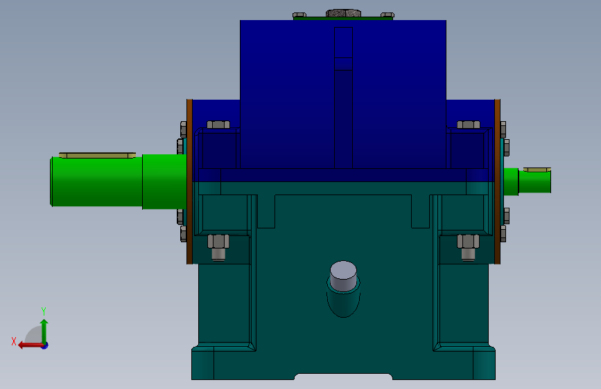This screenshot has height=389, width=601.
Task: Select the teal boss below the gray plug
Action: click(343, 300)
